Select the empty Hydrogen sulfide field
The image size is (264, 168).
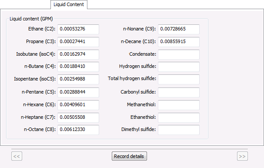pyautogui.click(x=179, y=67)
